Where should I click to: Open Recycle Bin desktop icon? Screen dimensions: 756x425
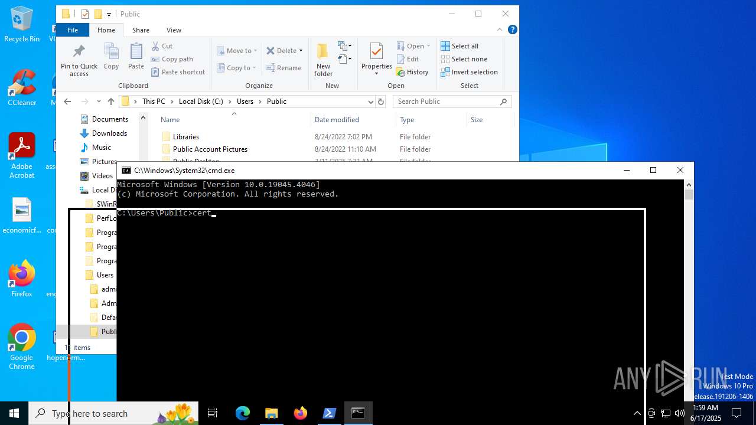[22, 25]
